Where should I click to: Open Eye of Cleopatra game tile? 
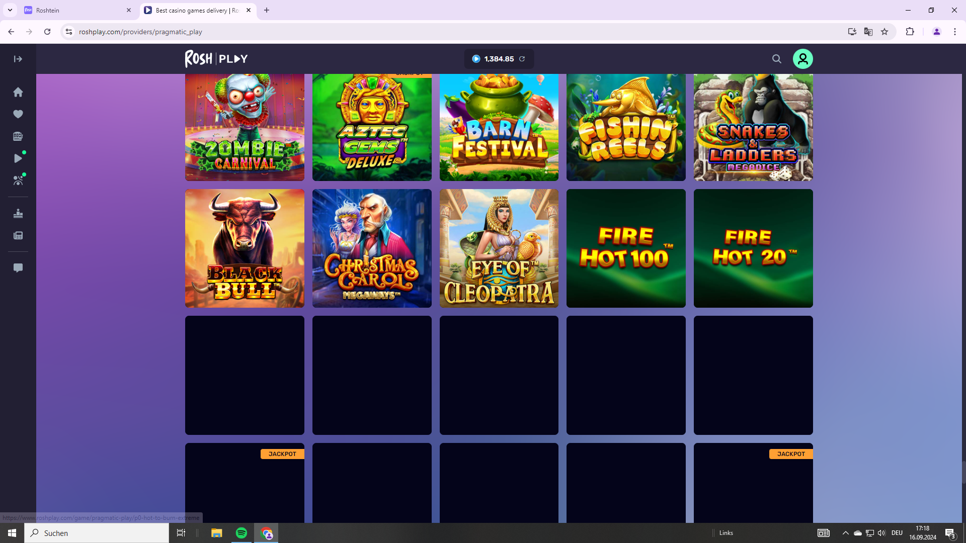click(x=499, y=248)
